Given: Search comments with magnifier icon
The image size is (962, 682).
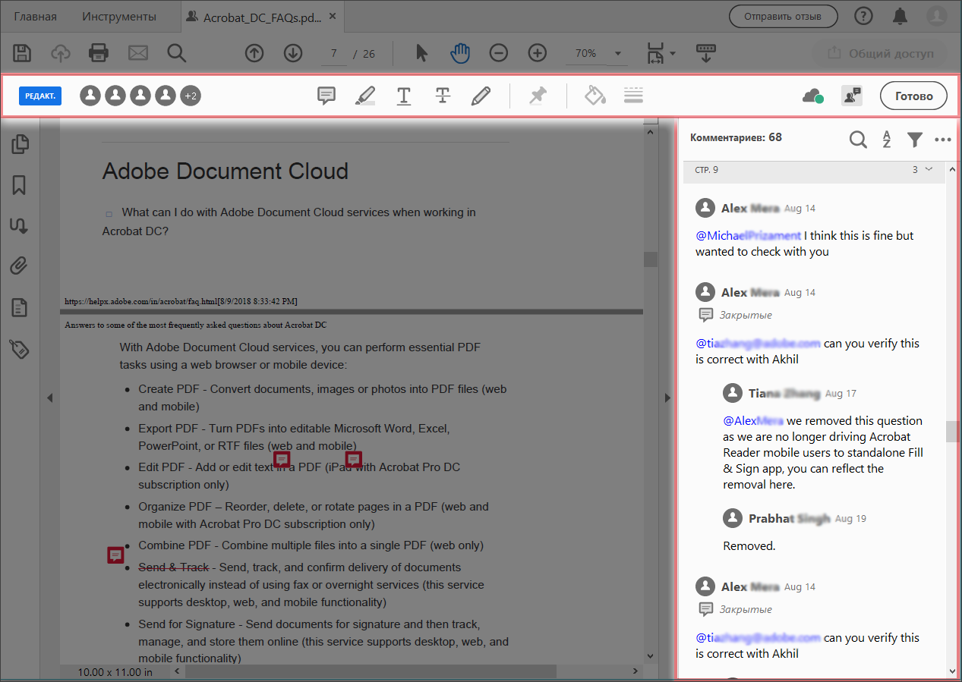Looking at the screenshot, I should [858, 139].
